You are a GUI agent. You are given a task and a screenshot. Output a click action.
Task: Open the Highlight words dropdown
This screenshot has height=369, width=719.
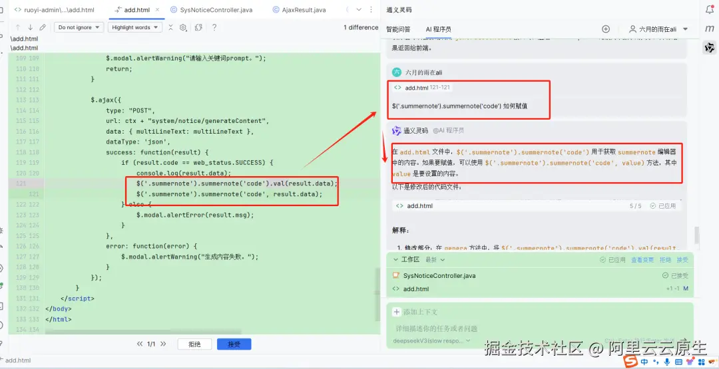(x=134, y=27)
